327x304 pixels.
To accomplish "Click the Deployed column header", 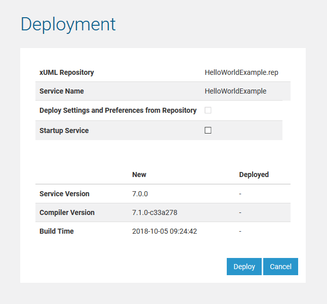I will coord(254,175).
